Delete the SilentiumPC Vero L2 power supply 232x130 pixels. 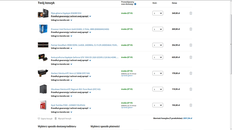click(191, 73)
